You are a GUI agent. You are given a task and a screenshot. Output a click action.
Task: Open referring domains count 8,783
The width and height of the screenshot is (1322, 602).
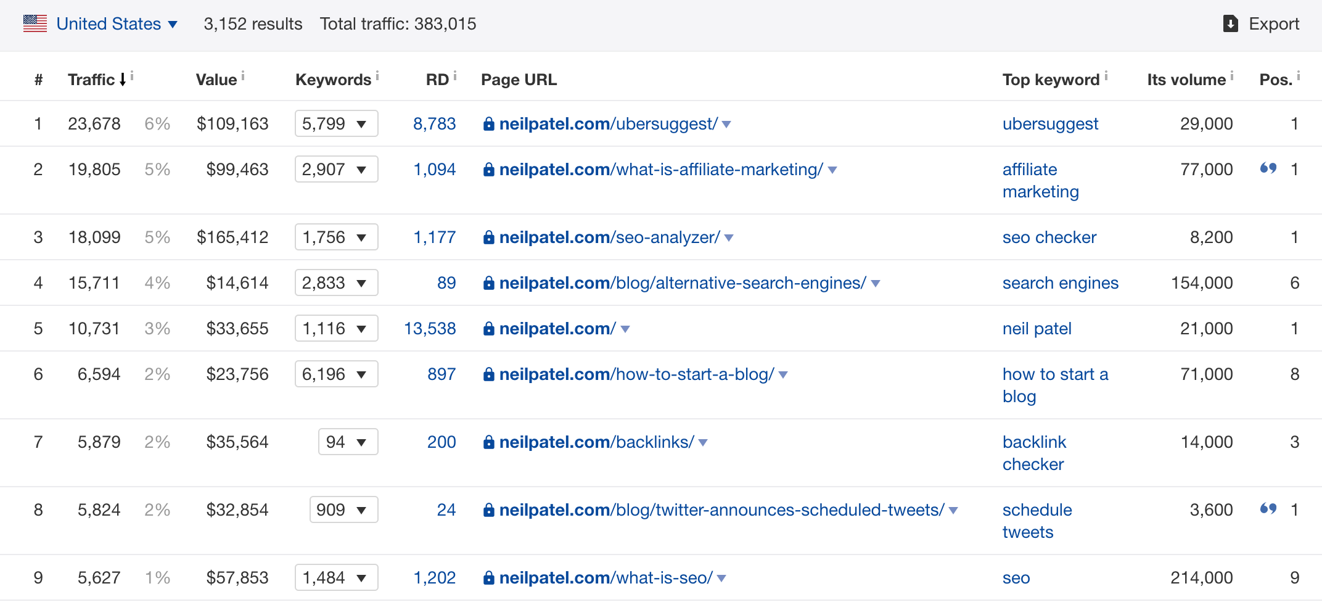point(435,124)
